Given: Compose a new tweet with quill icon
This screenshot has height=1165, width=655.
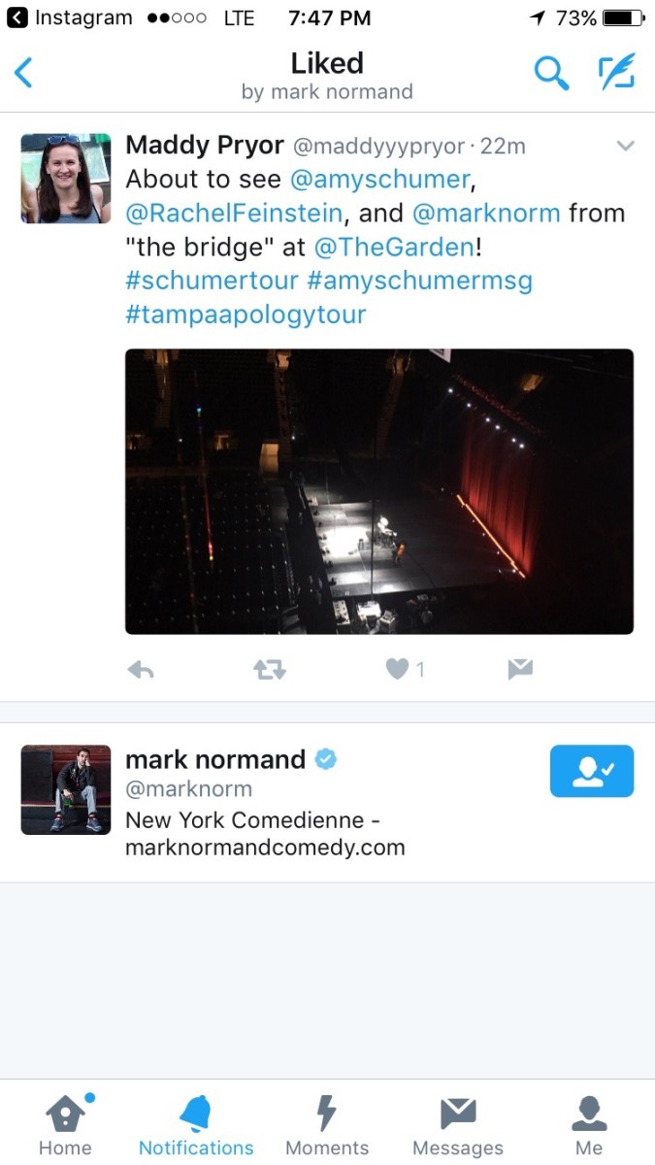Looking at the screenshot, I should point(616,73).
